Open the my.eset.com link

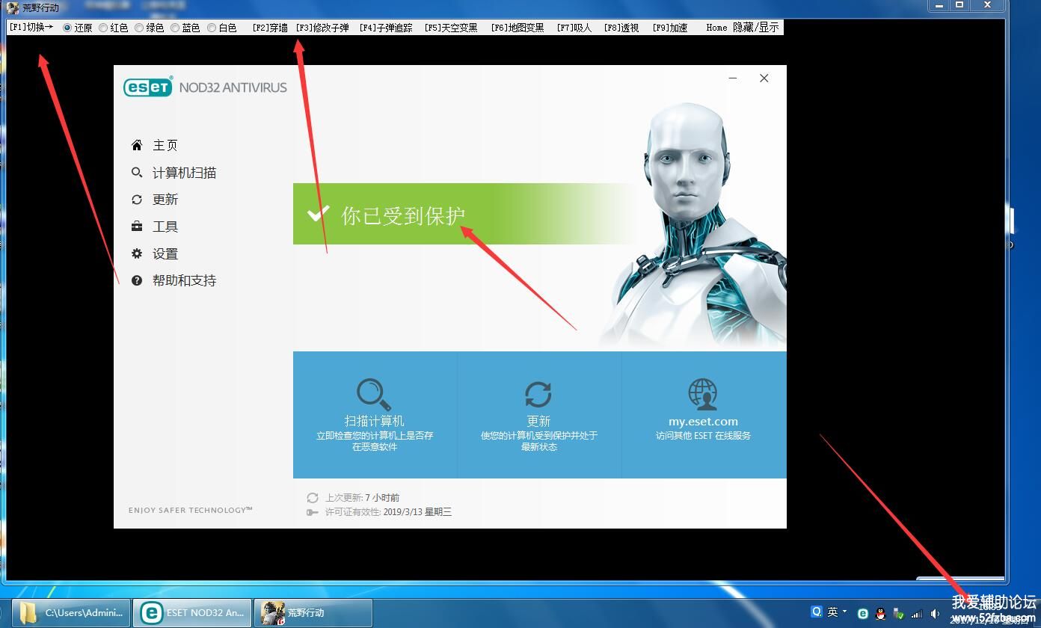coord(703,421)
